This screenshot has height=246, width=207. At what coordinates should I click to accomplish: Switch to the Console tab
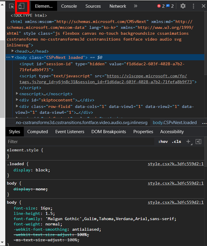coord(69,6)
